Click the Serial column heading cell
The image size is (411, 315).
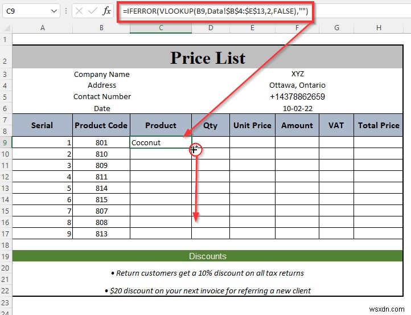pyautogui.click(x=42, y=125)
